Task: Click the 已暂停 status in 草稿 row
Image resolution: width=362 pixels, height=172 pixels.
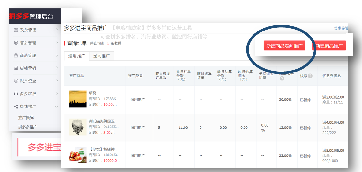Action: [305, 100]
